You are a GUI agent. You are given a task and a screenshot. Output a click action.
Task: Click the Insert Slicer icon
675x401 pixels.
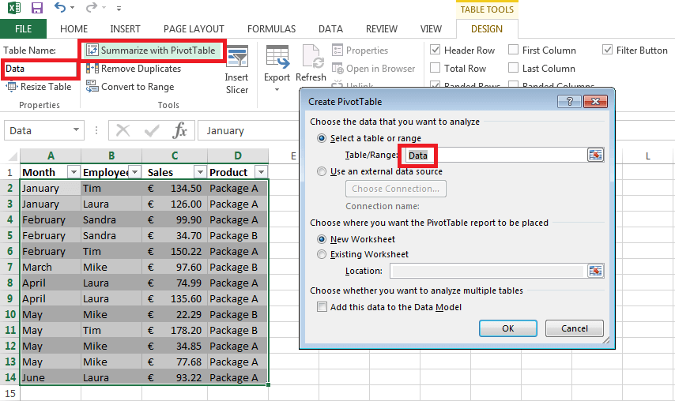click(x=237, y=57)
